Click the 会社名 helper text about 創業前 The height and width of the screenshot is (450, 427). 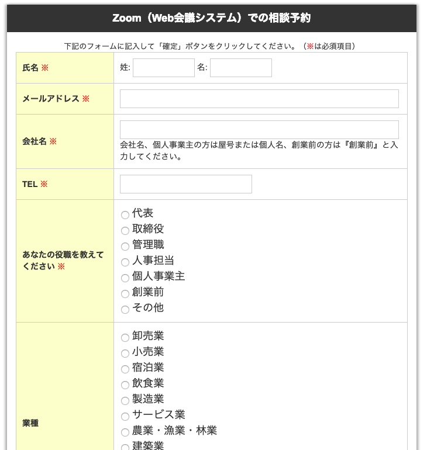pyautogui.click(x=259, y=151)
